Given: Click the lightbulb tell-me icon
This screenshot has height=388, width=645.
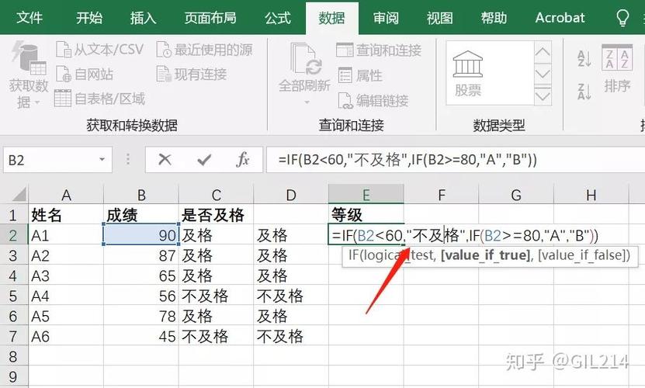Looking at the screenshot, I should click(622, 18).
